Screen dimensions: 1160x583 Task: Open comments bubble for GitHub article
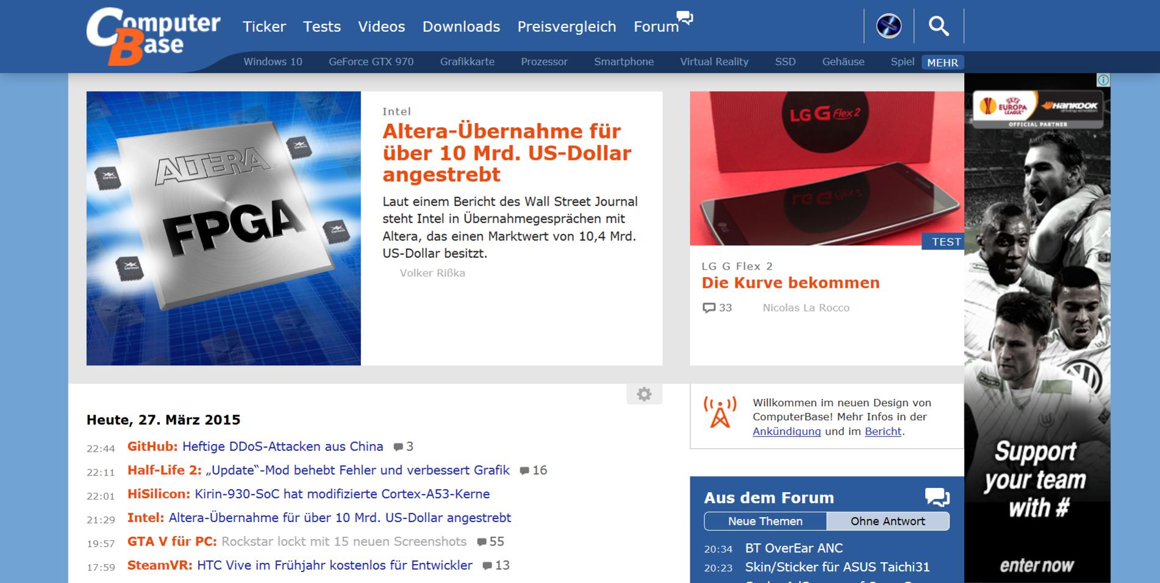(x=403, y=446)
